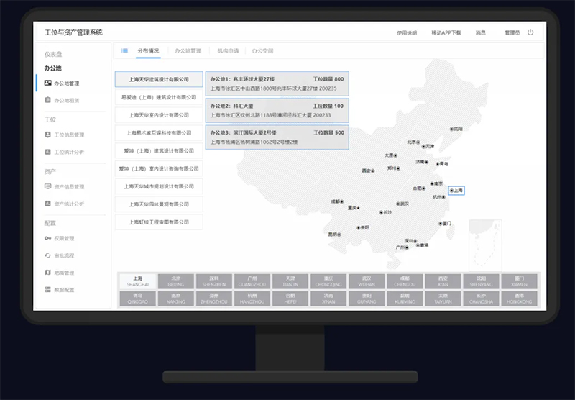Screen dimensions: 575x400
Task: Click the 广州 GUANGZHOU city button
Action: 252,281
